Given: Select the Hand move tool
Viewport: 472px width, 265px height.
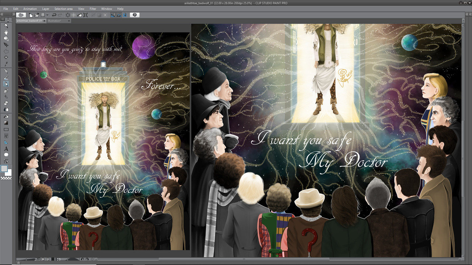Looking at the screenshot, I should (6, 32).
